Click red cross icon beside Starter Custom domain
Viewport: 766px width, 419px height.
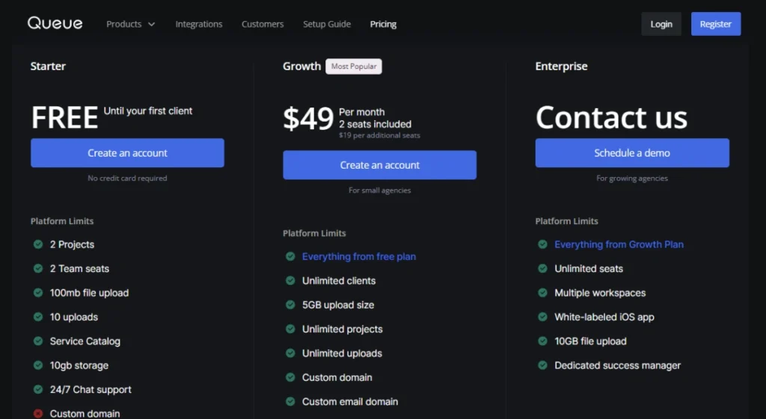point(38,414)
